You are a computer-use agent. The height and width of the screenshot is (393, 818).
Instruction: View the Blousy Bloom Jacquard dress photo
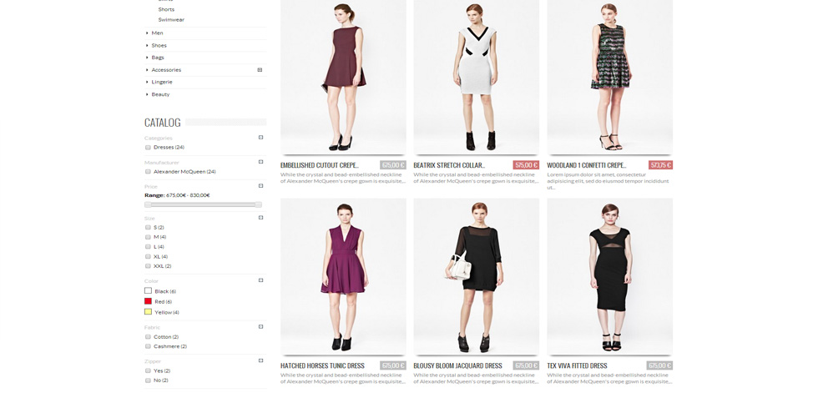(477, 277)
